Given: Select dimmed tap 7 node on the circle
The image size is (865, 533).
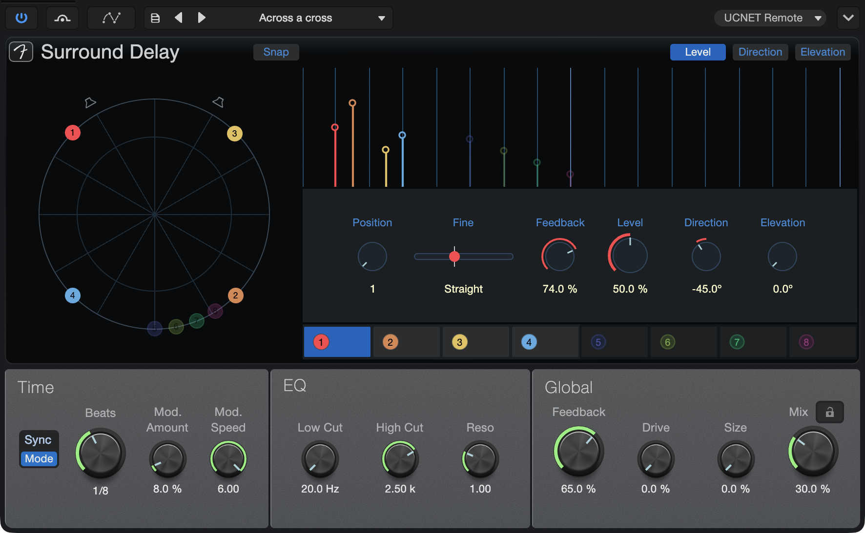Looking at the screenshot, I should 197,320.
